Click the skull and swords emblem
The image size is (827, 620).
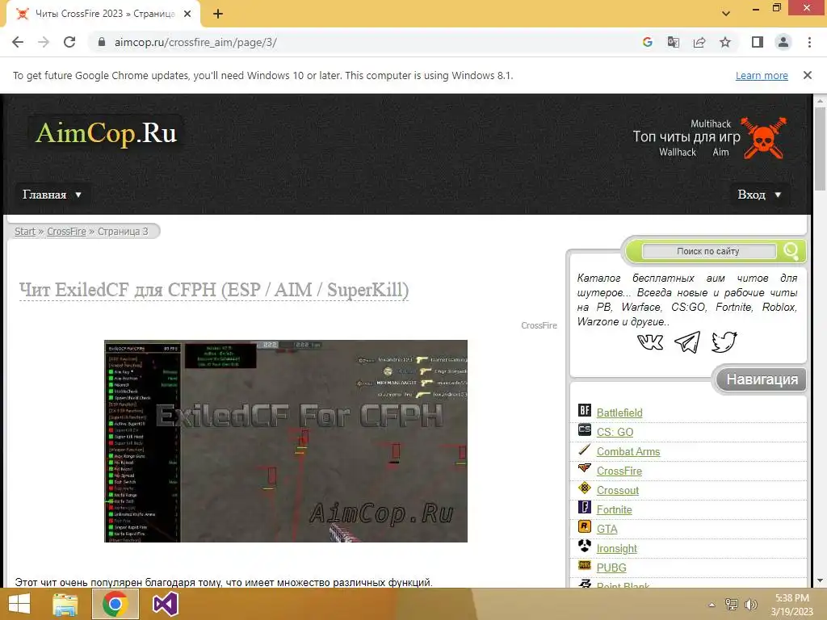763,138
